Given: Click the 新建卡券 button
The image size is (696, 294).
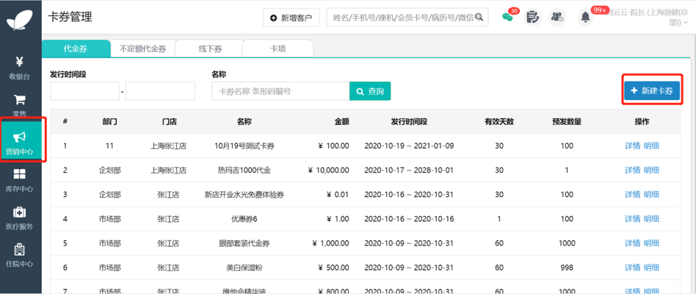Looking at the screenshot, I should click(x=652, y=91).
